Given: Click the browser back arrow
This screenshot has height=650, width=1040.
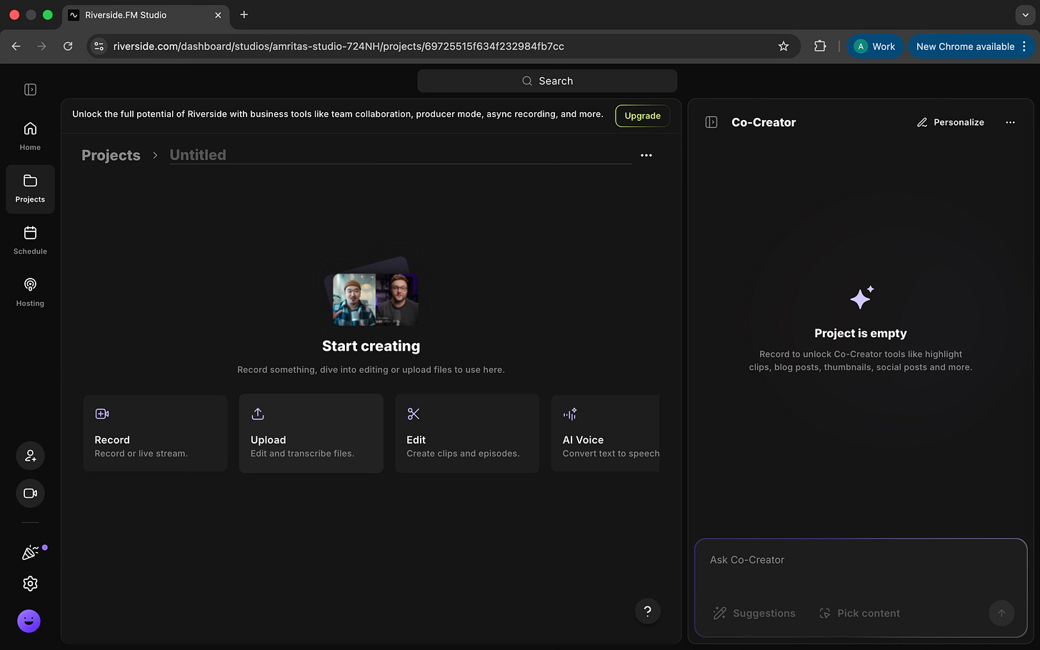Looking at the screenshot, I should [x=16, y=46].
